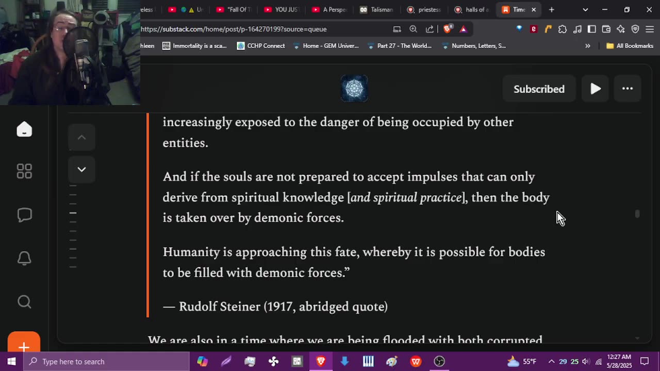Open 'Home - GEM Univer...' bookmark
Viewport: 660px width, 371px height.
click(x=325, y=46)
